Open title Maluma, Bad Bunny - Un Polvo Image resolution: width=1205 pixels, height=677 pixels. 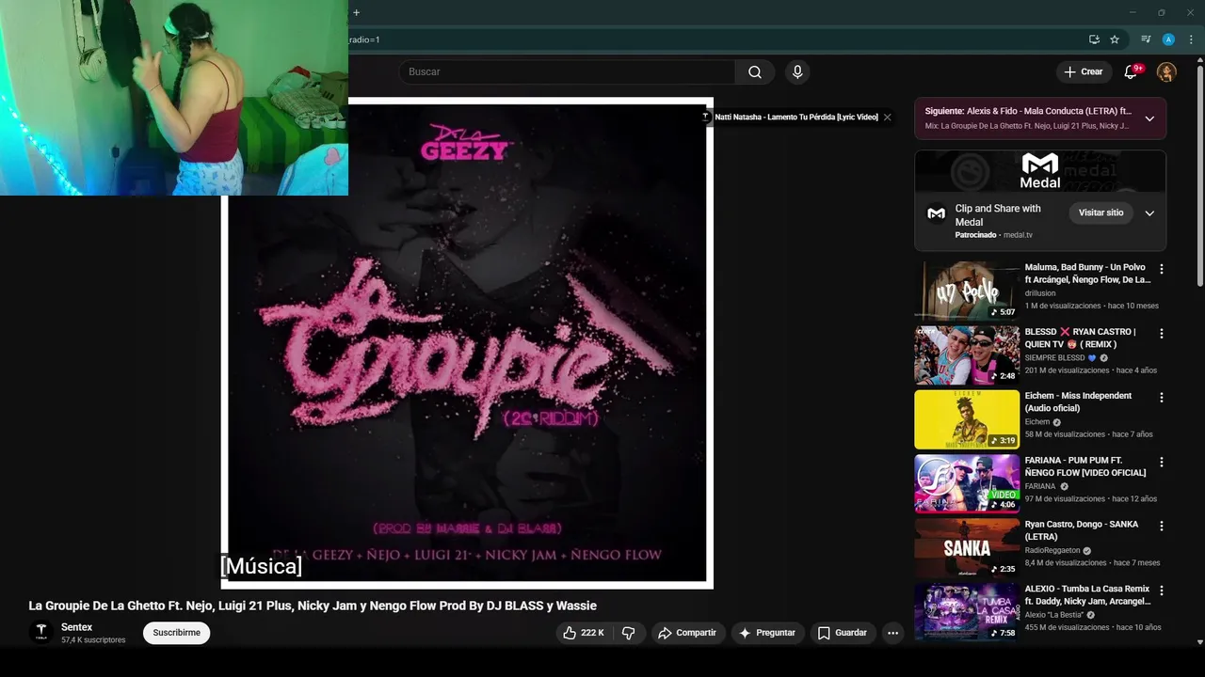point(1087,274)
